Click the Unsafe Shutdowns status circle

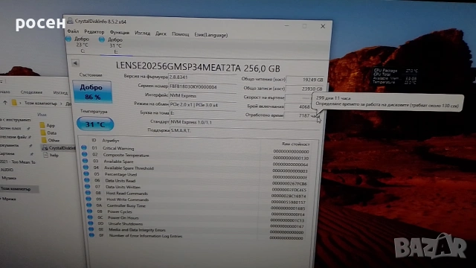coord(91,223)
